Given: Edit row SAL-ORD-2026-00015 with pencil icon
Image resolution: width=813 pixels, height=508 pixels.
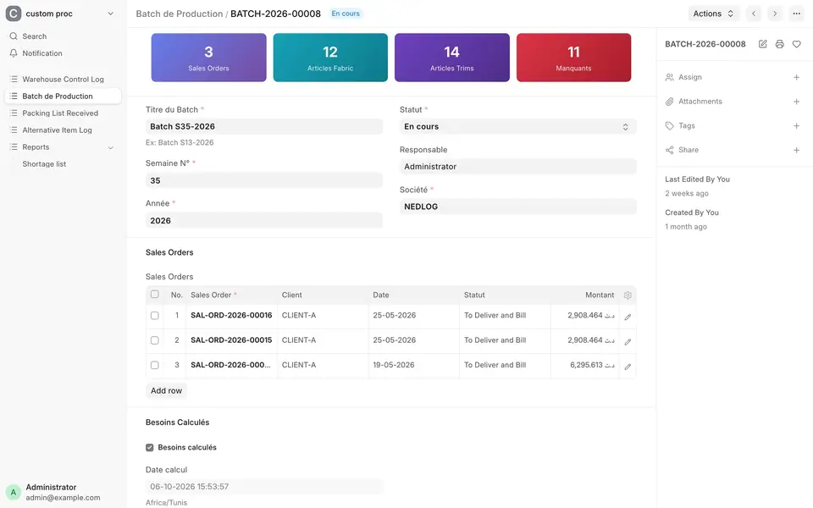Looking at the screenshot, I should point(628,341).
